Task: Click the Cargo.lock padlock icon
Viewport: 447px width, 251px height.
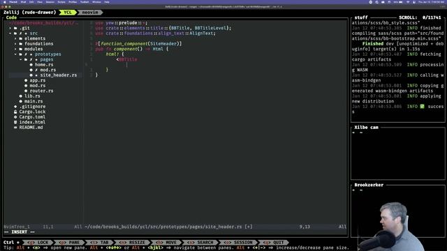Action: tap(15, 112)
